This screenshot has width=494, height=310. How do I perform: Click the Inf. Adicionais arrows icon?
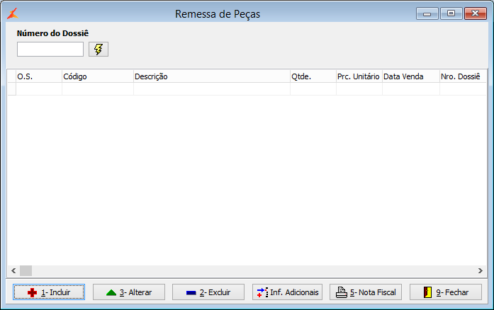(x=262, y=292)
